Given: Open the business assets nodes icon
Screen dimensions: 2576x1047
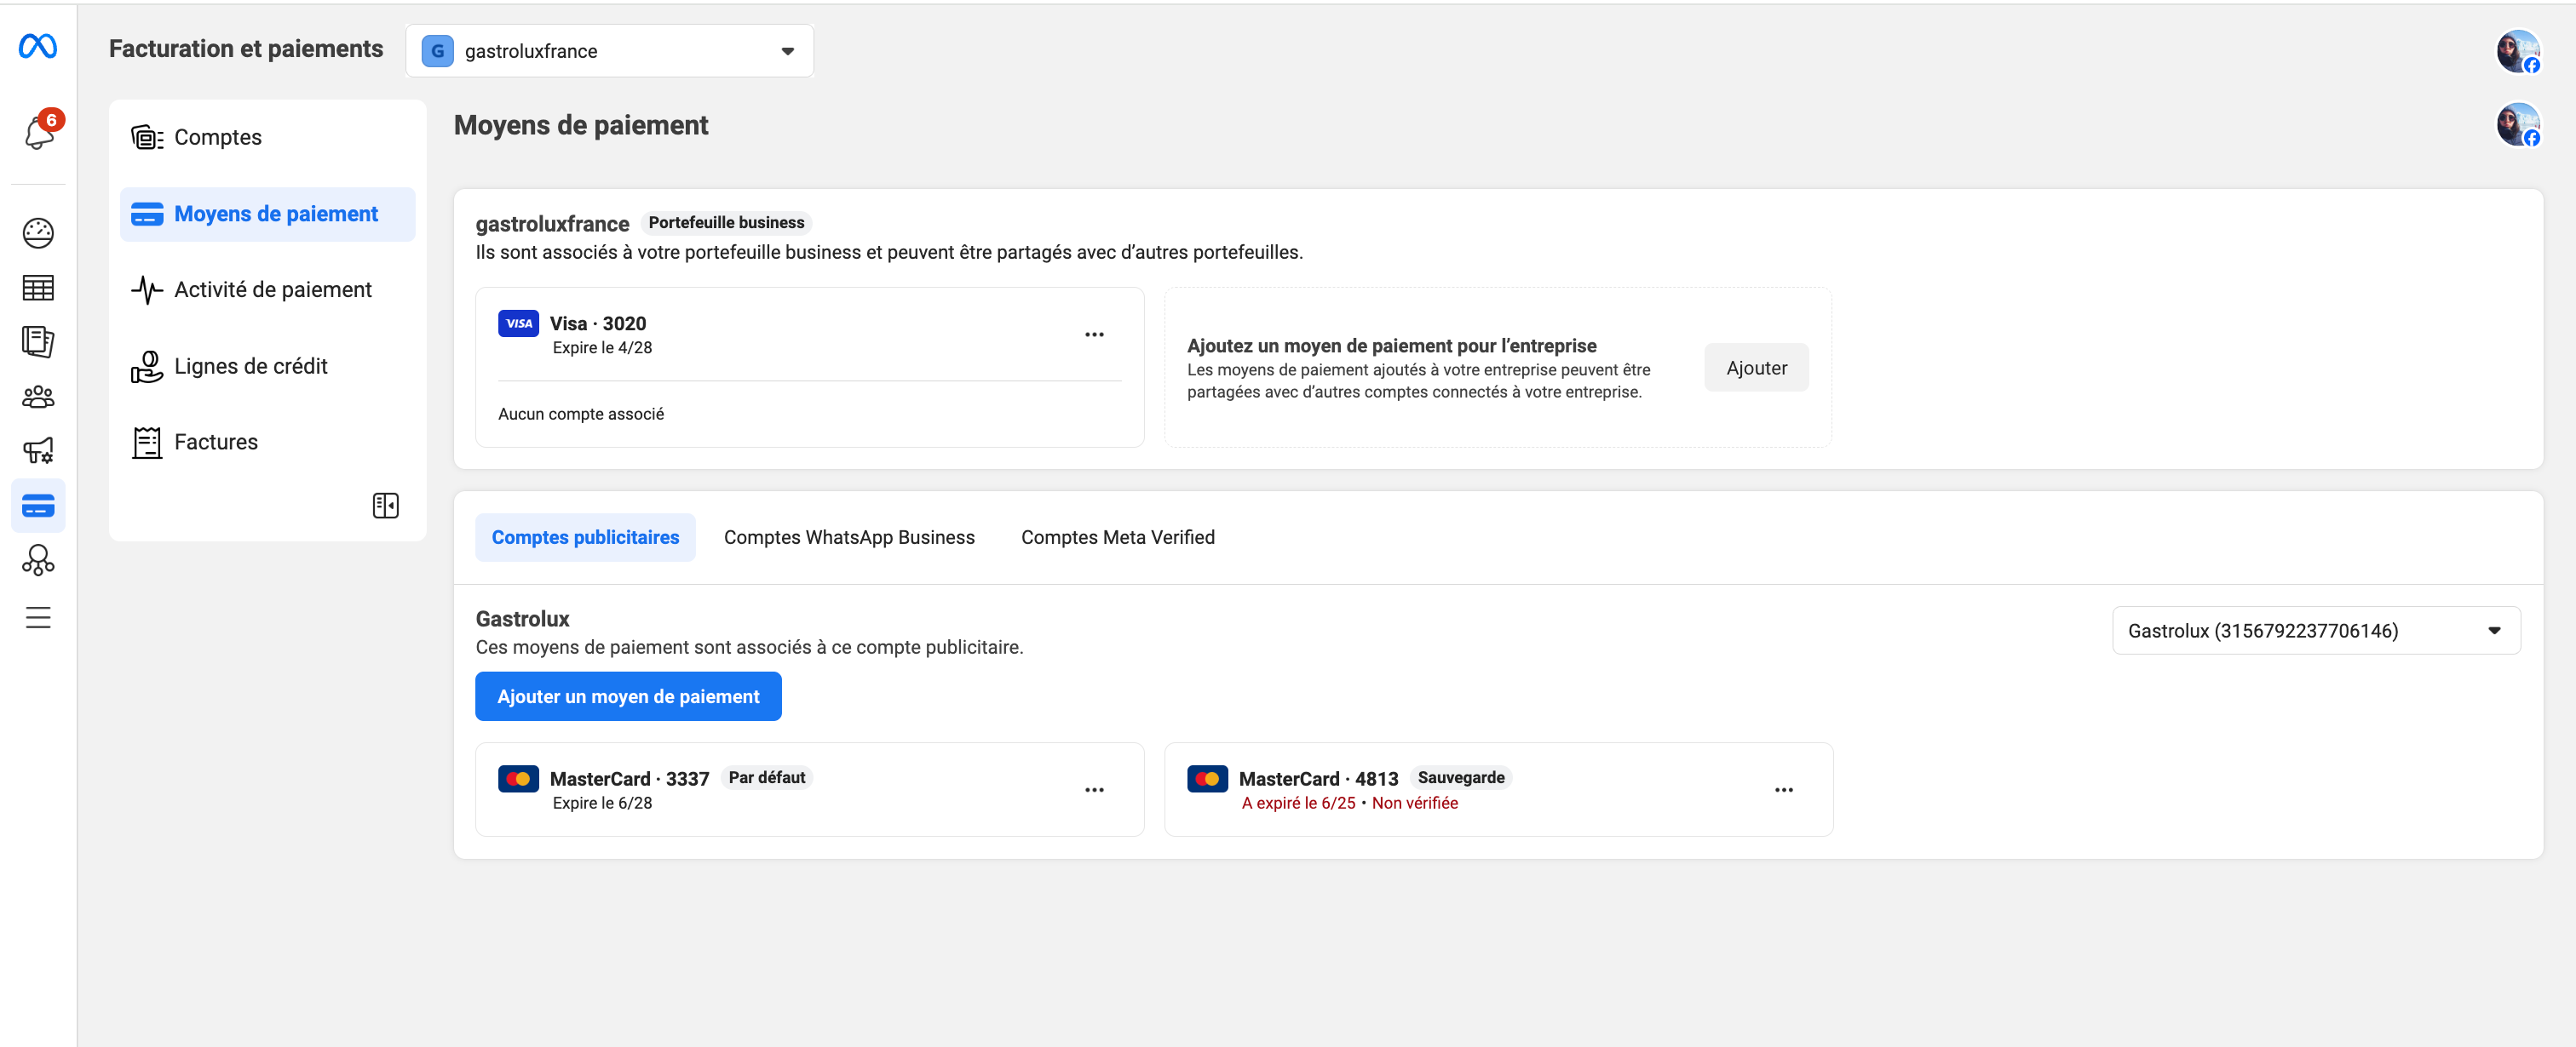Looking at the screenshot, I should [x=38, y=560].
